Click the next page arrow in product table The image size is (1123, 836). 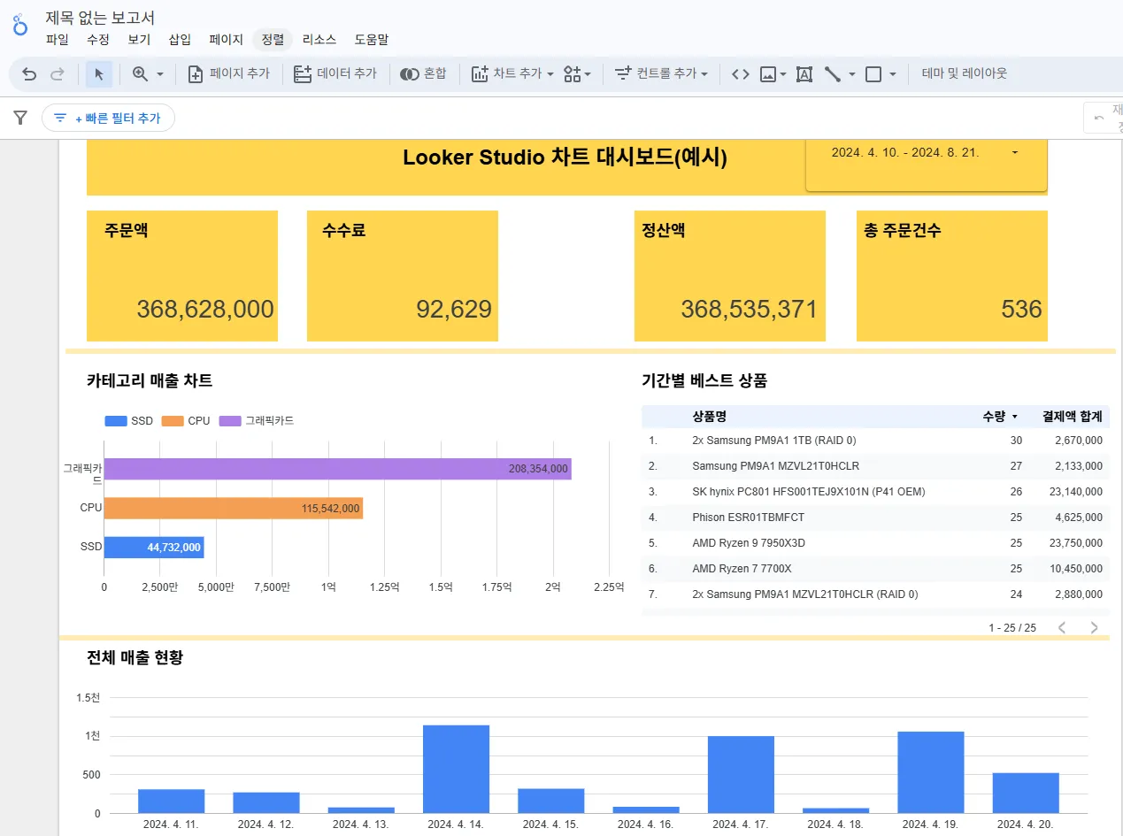[1094, 627]
